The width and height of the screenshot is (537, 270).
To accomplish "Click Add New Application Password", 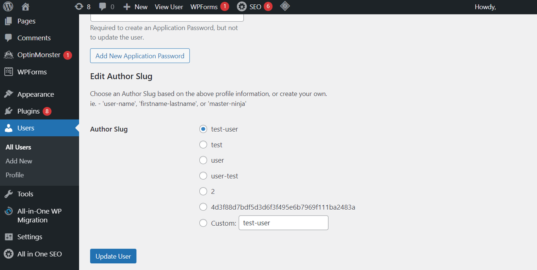I will point(140,56).
